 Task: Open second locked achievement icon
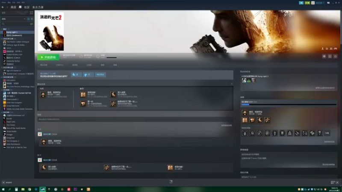click(252, 133)
